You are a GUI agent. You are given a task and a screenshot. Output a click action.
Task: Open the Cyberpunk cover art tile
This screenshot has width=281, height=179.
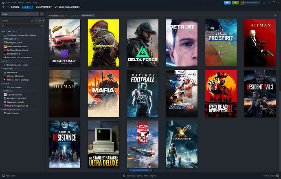pos(103,43)
